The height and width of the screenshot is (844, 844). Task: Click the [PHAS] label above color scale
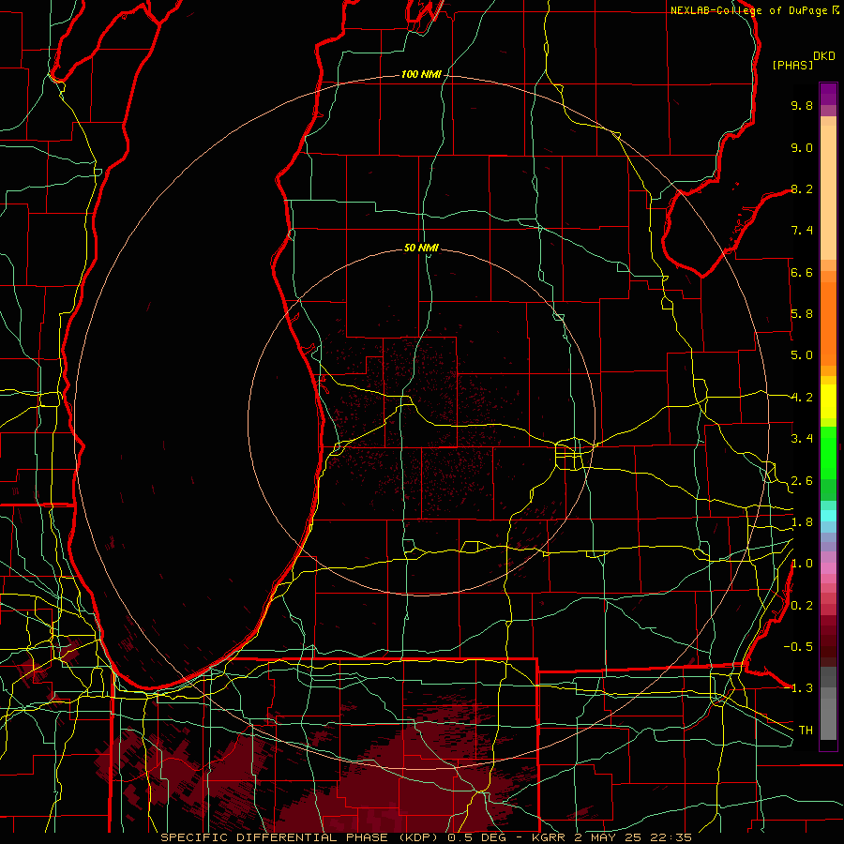click(792, 66)
